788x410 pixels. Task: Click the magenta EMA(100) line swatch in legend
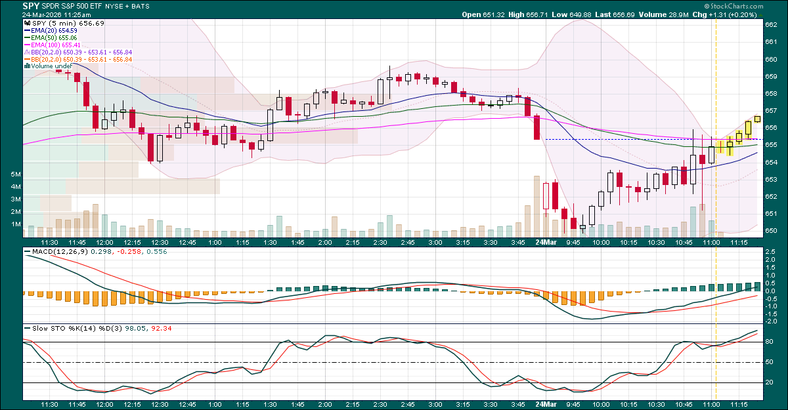[x=27, y=45]
